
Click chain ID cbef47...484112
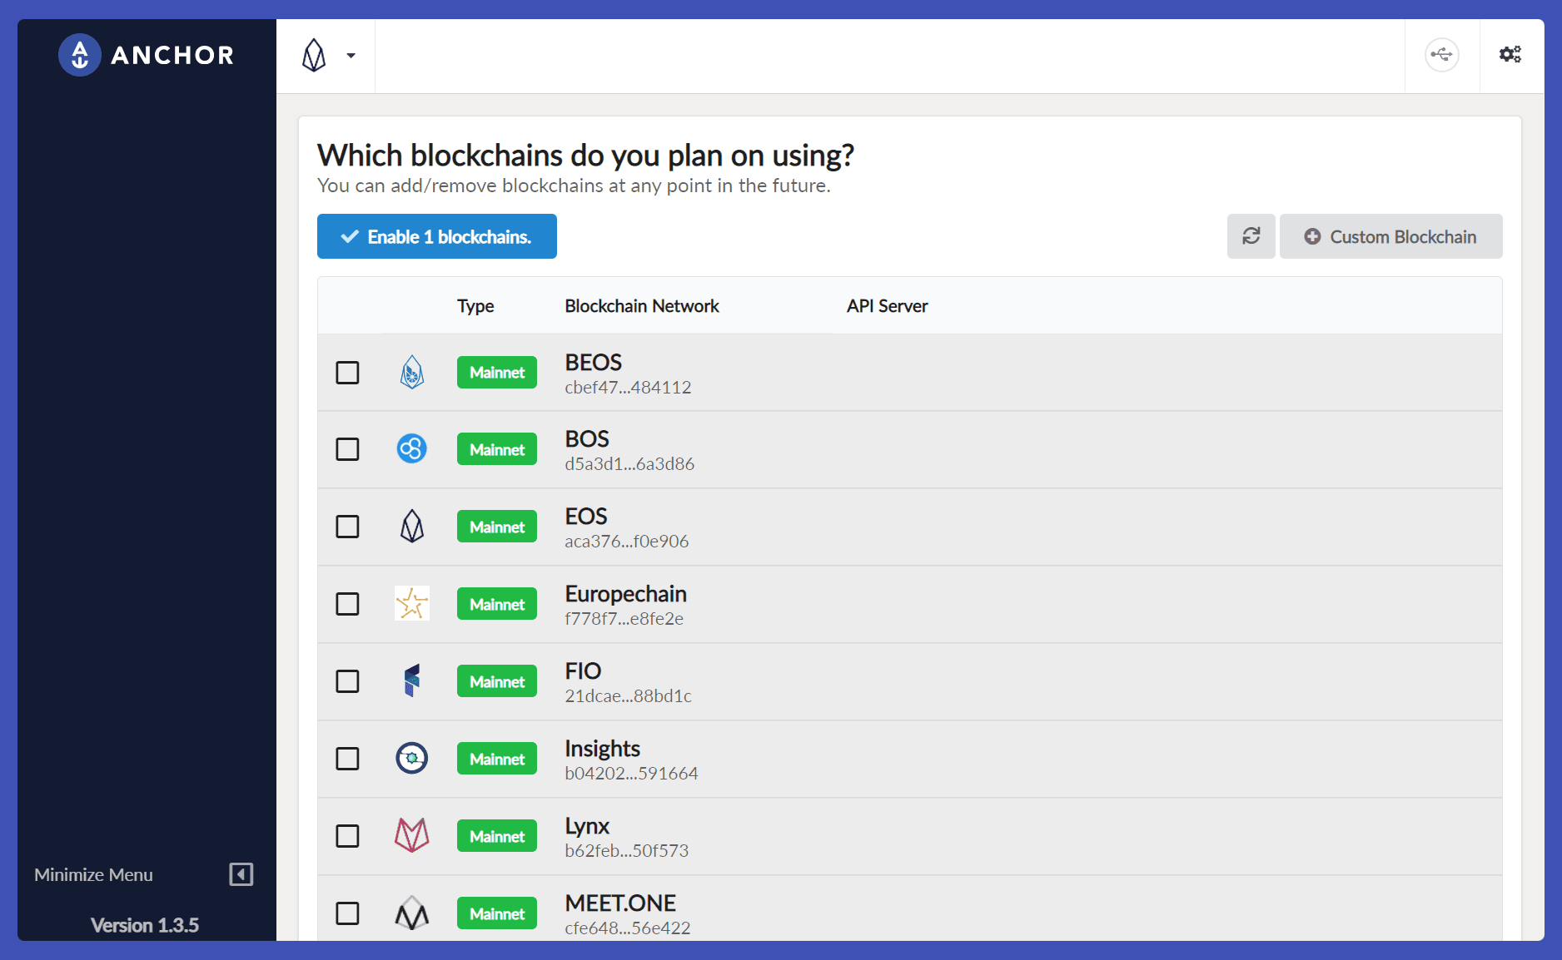tap(628, 387)
